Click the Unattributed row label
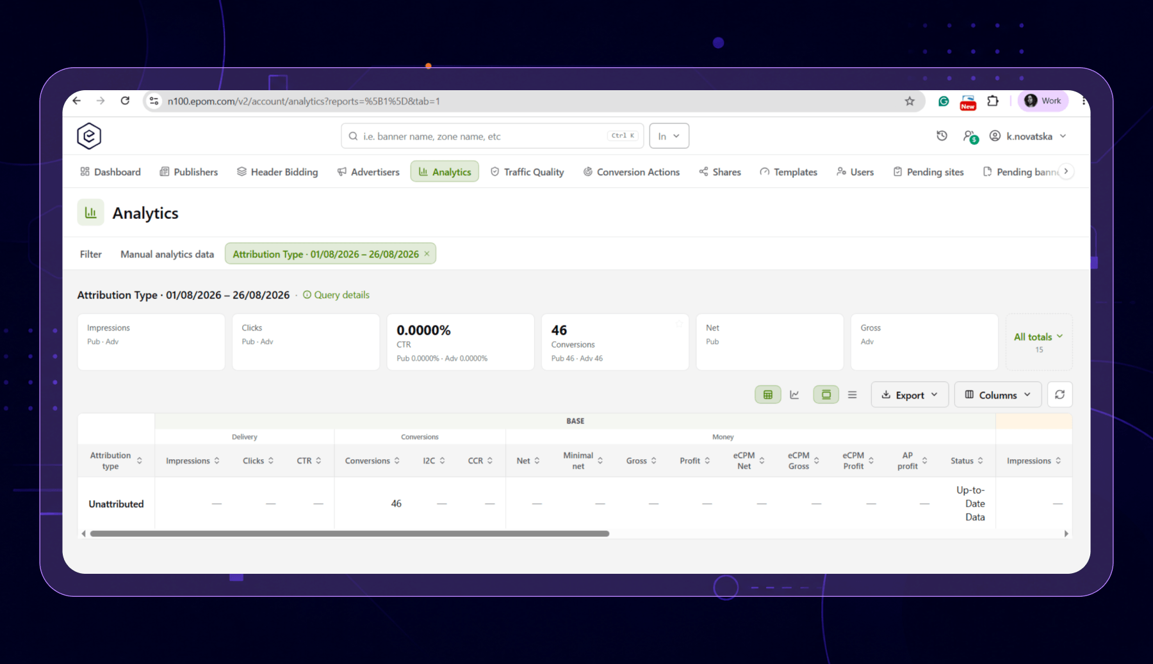Viewport: 1153px width, 664px height. [x=116, y=504]
